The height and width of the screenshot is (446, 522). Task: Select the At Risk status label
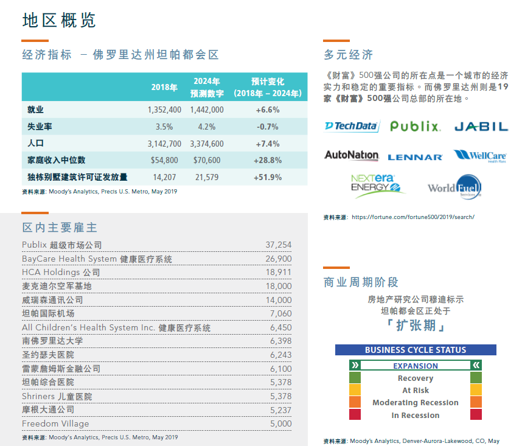[416, 391]
